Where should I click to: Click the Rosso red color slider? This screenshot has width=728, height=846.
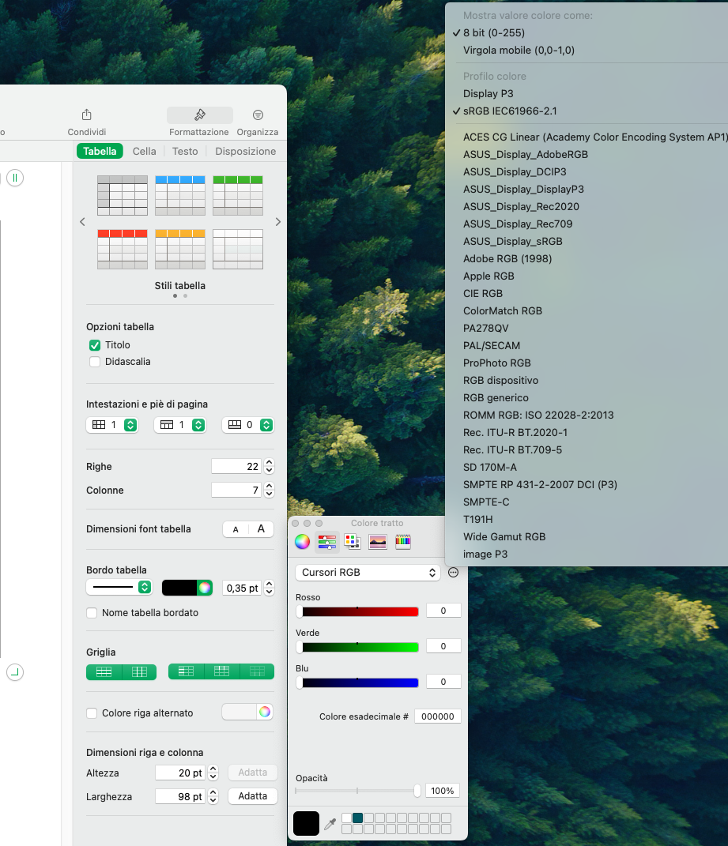358,611
